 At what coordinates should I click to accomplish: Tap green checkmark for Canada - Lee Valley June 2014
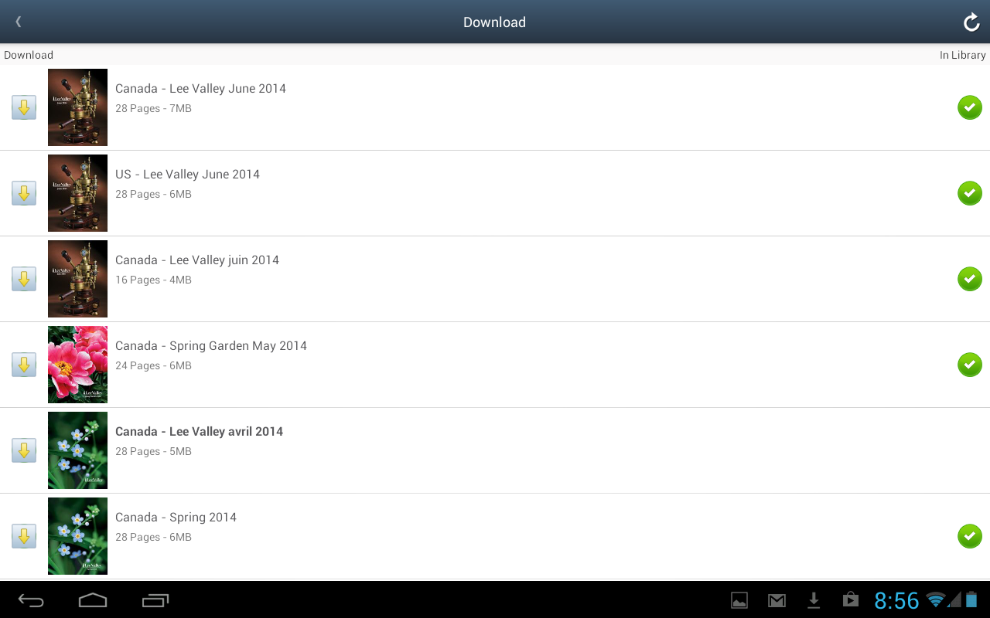click(x=970, y=107)
